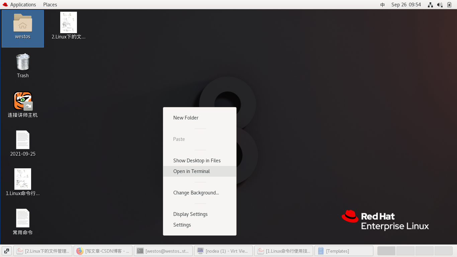This screenshot has width=457, height=257.
Task: Choose New Folder from context menu
Action: [x=199, y=118]
